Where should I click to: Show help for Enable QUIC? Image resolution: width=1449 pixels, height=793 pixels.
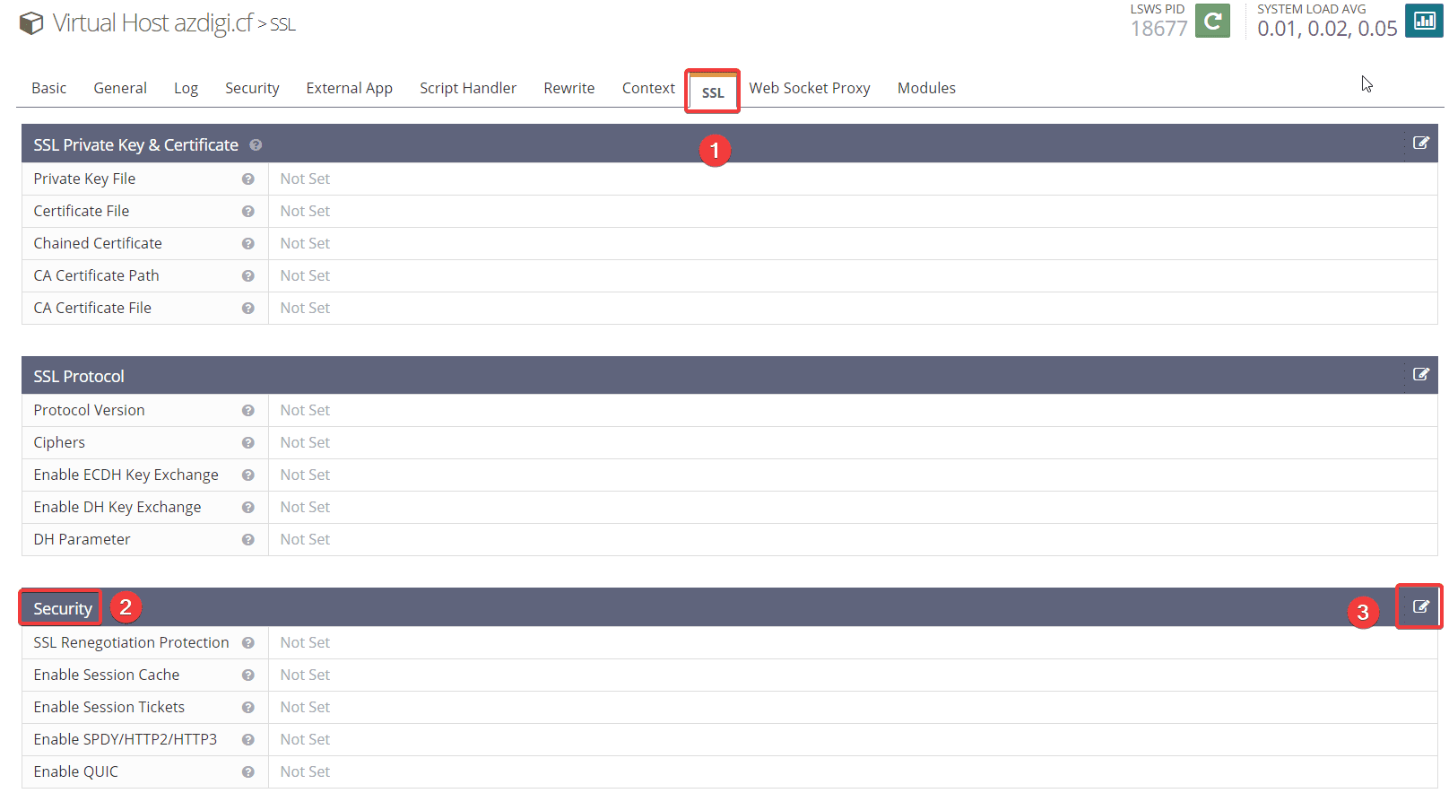pos(248,772)
